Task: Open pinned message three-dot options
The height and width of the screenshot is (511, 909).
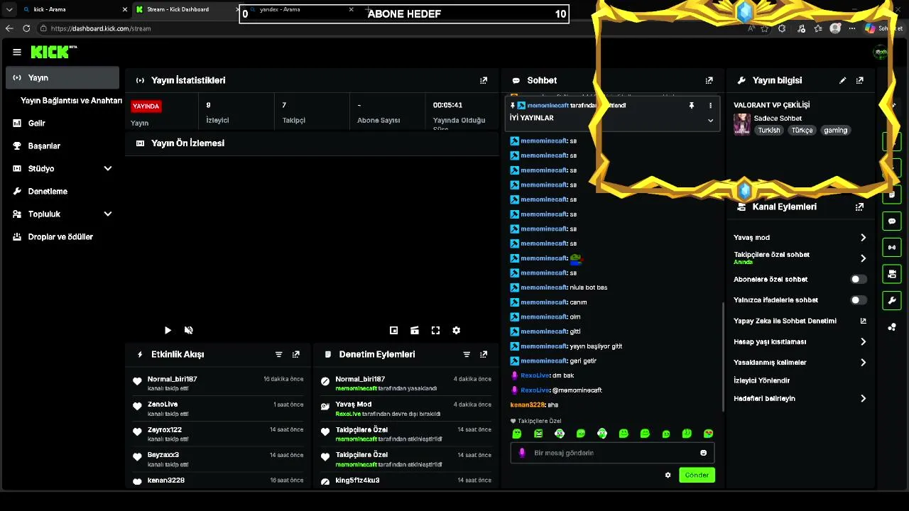Action: pos(710,105)
